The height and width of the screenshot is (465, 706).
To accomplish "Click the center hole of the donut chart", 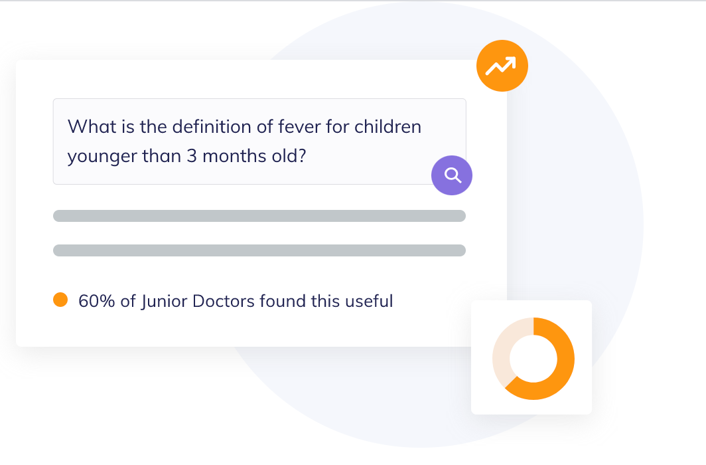I will tap(533, 359).
